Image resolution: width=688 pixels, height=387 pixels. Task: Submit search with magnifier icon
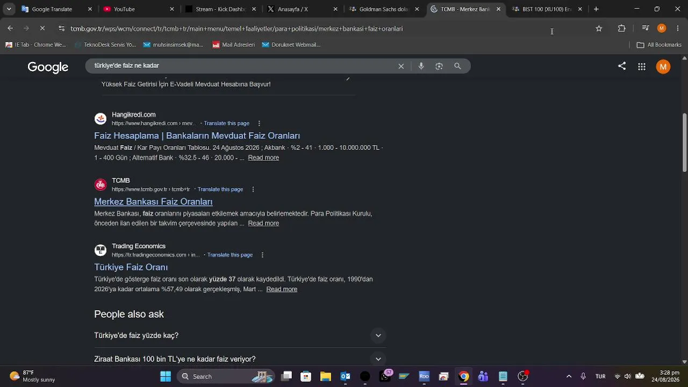[457, 66]
